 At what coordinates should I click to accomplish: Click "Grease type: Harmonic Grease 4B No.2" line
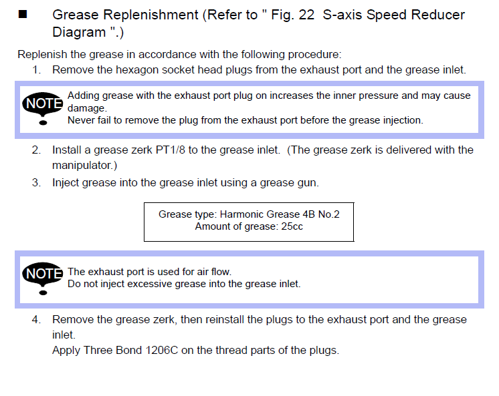(x=249, y=214)
